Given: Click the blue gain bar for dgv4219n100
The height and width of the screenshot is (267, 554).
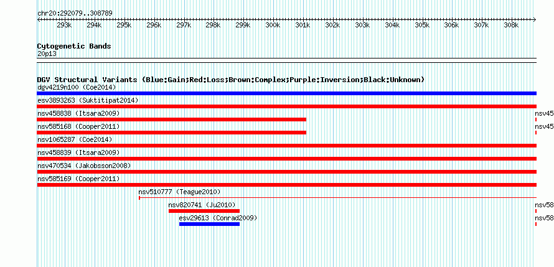Looking at the screenshot, I should tap(287, 93).
